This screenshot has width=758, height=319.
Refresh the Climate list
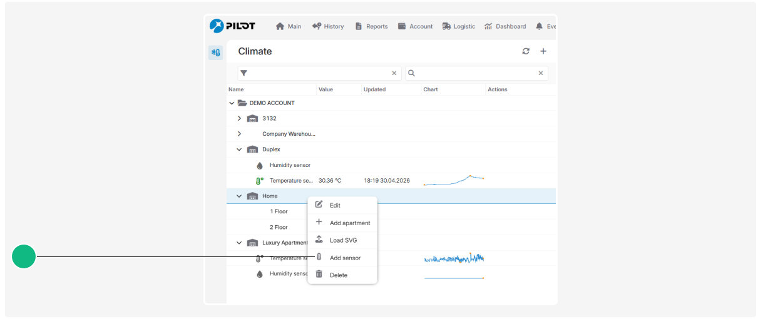pyautogui.click(x=526, y=51)
